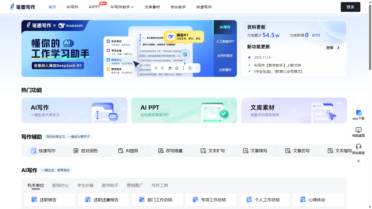
Task: Click the 述职述廉报告 document icon
Action: (88, 199)
